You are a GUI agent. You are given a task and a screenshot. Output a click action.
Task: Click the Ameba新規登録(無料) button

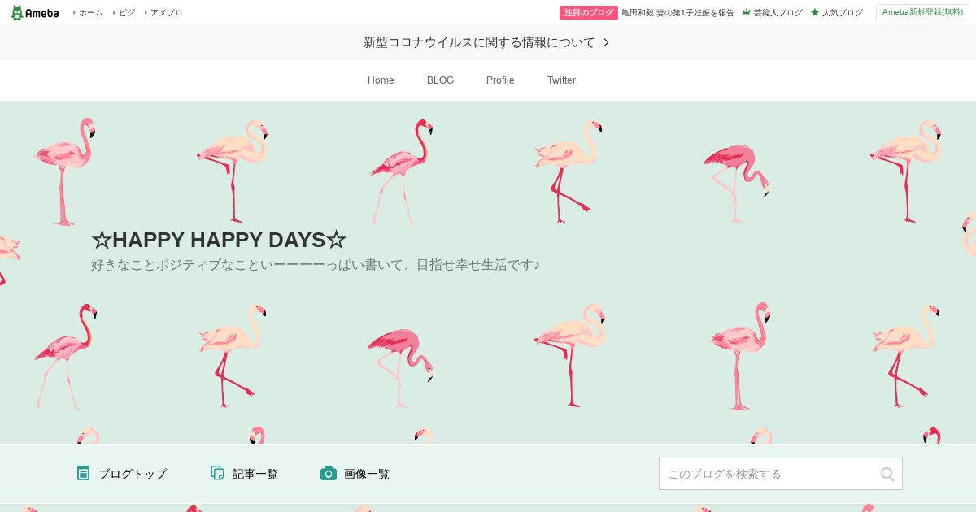pos(922,12)
